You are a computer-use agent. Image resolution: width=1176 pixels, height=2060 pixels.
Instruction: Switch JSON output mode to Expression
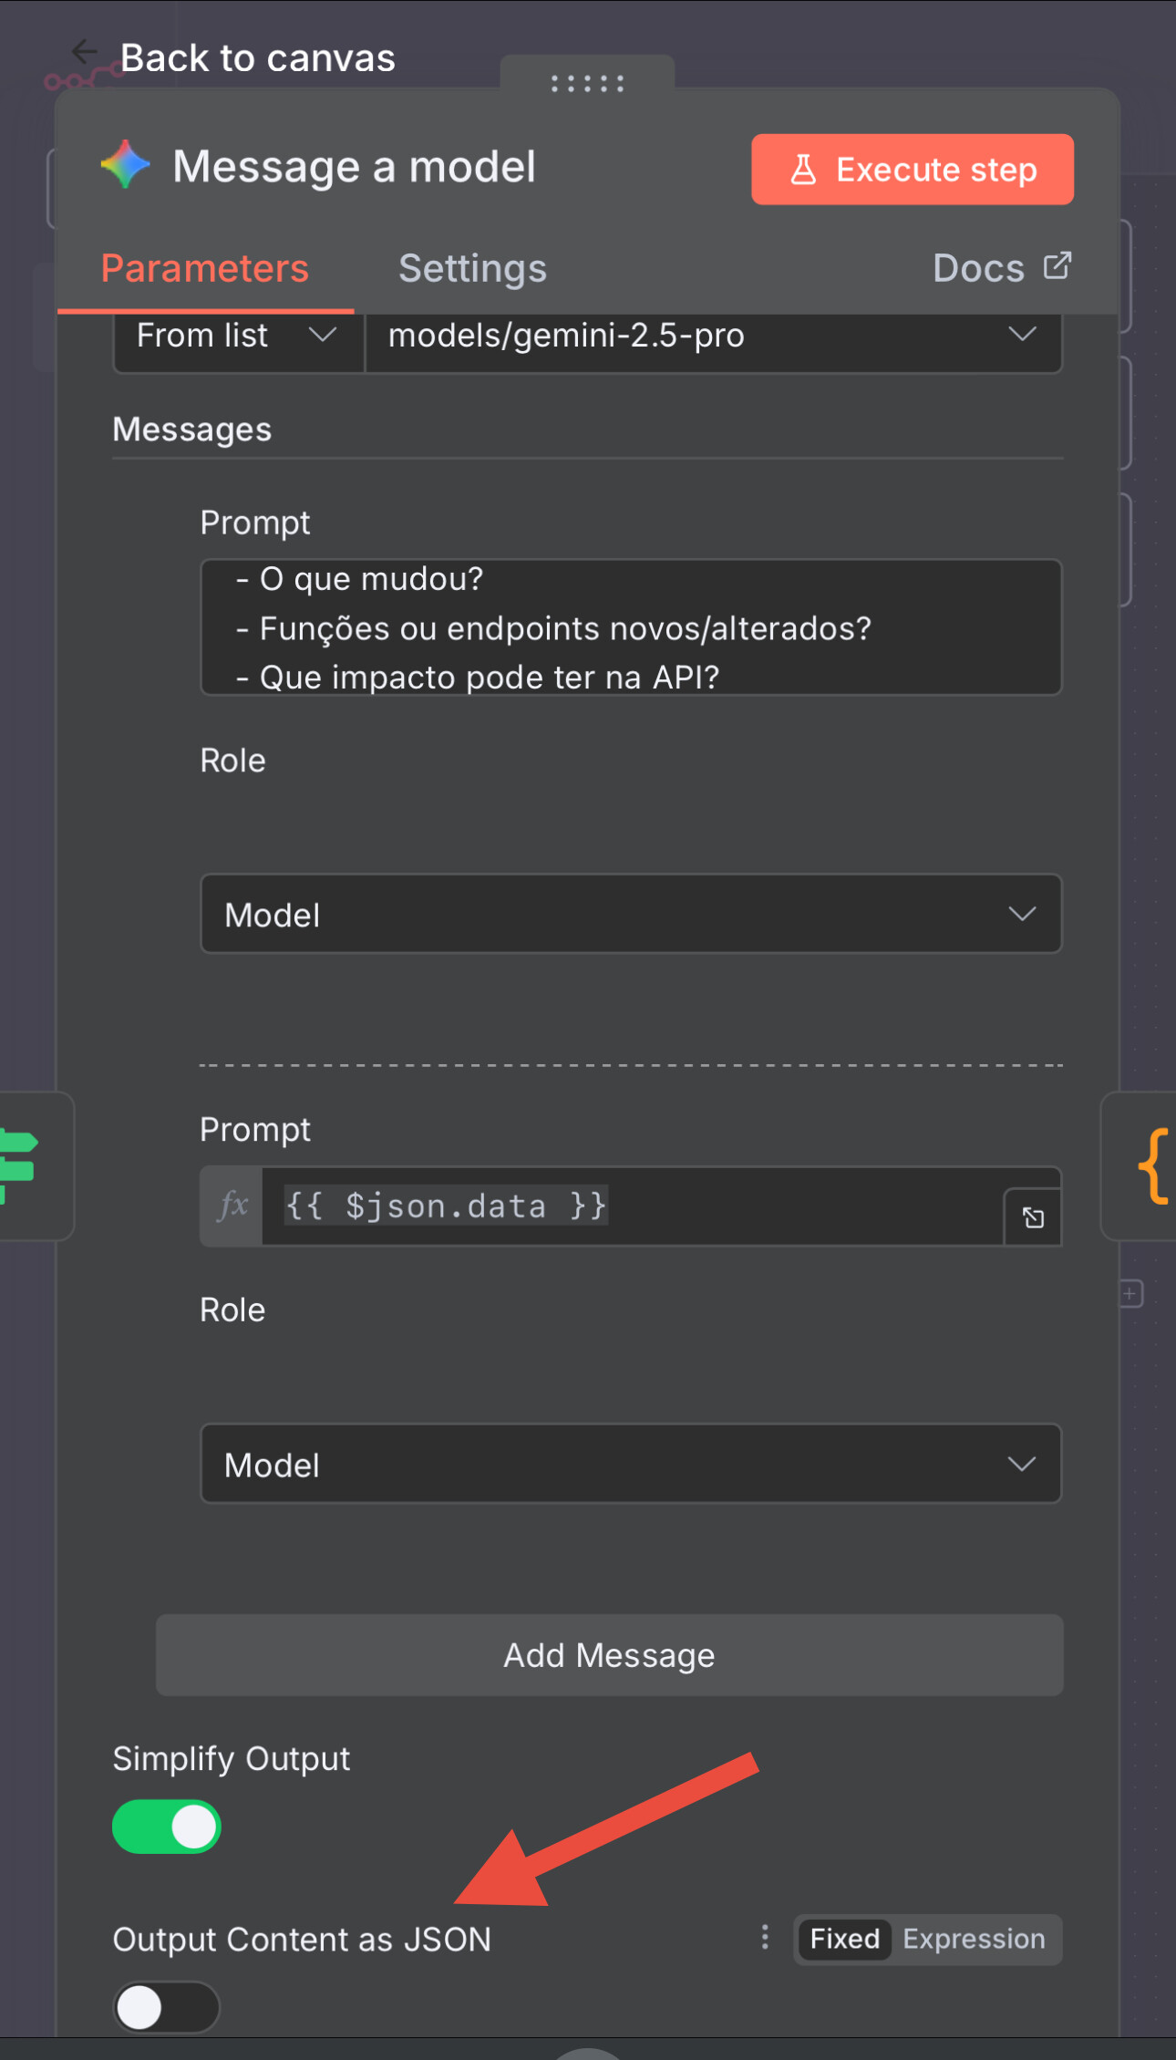click(x=974, y=1939)
